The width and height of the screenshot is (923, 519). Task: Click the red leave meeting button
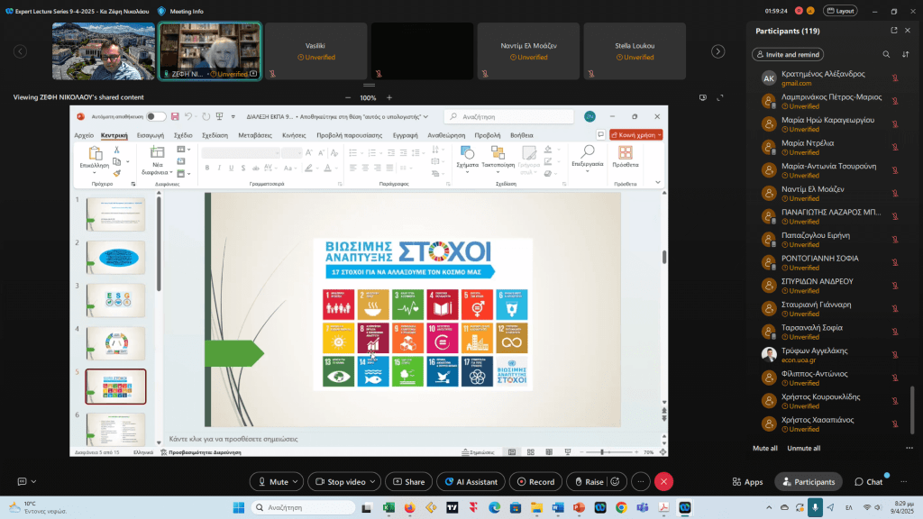[x=663, y=482]
